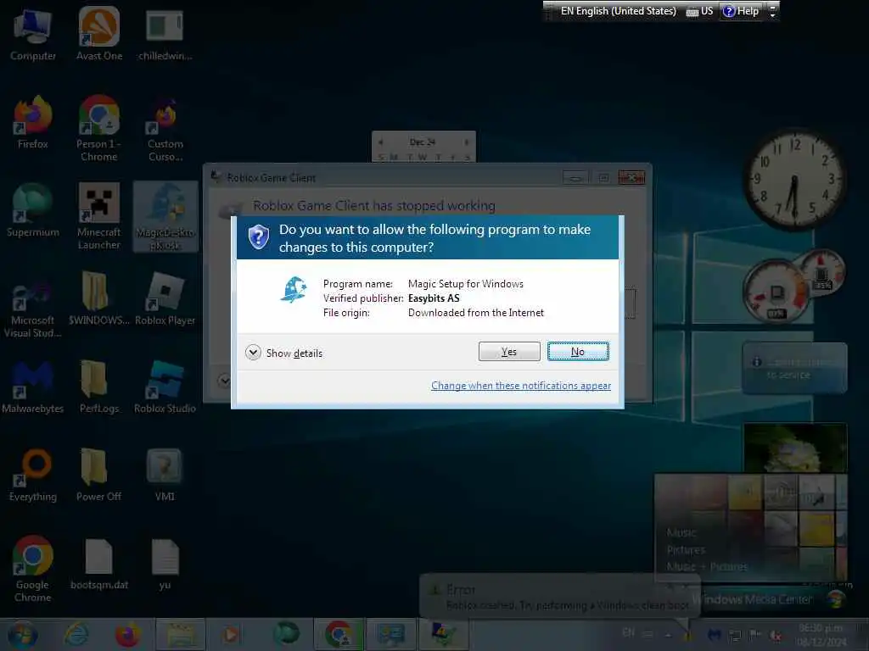
Task: Open Firefox desktop shortcut
Action: (33, 123)
